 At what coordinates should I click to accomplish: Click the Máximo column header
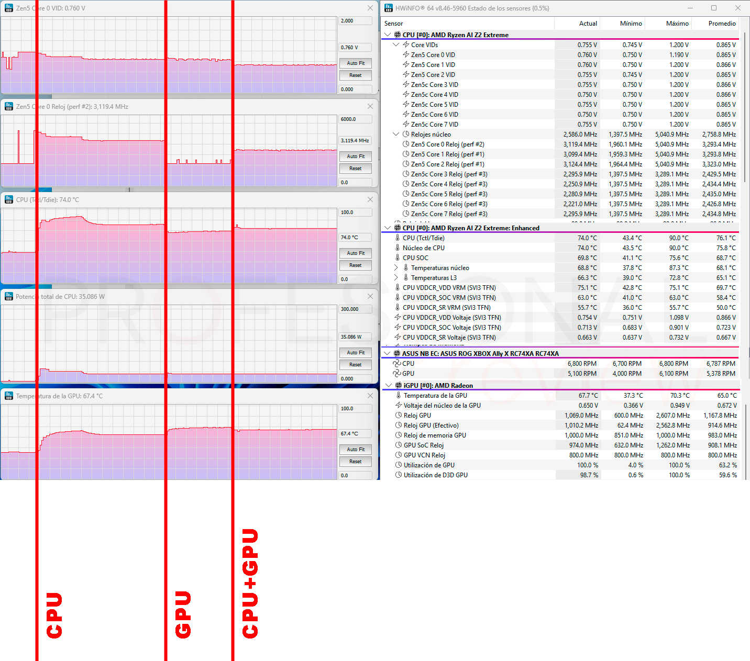[x=668, y=24]
